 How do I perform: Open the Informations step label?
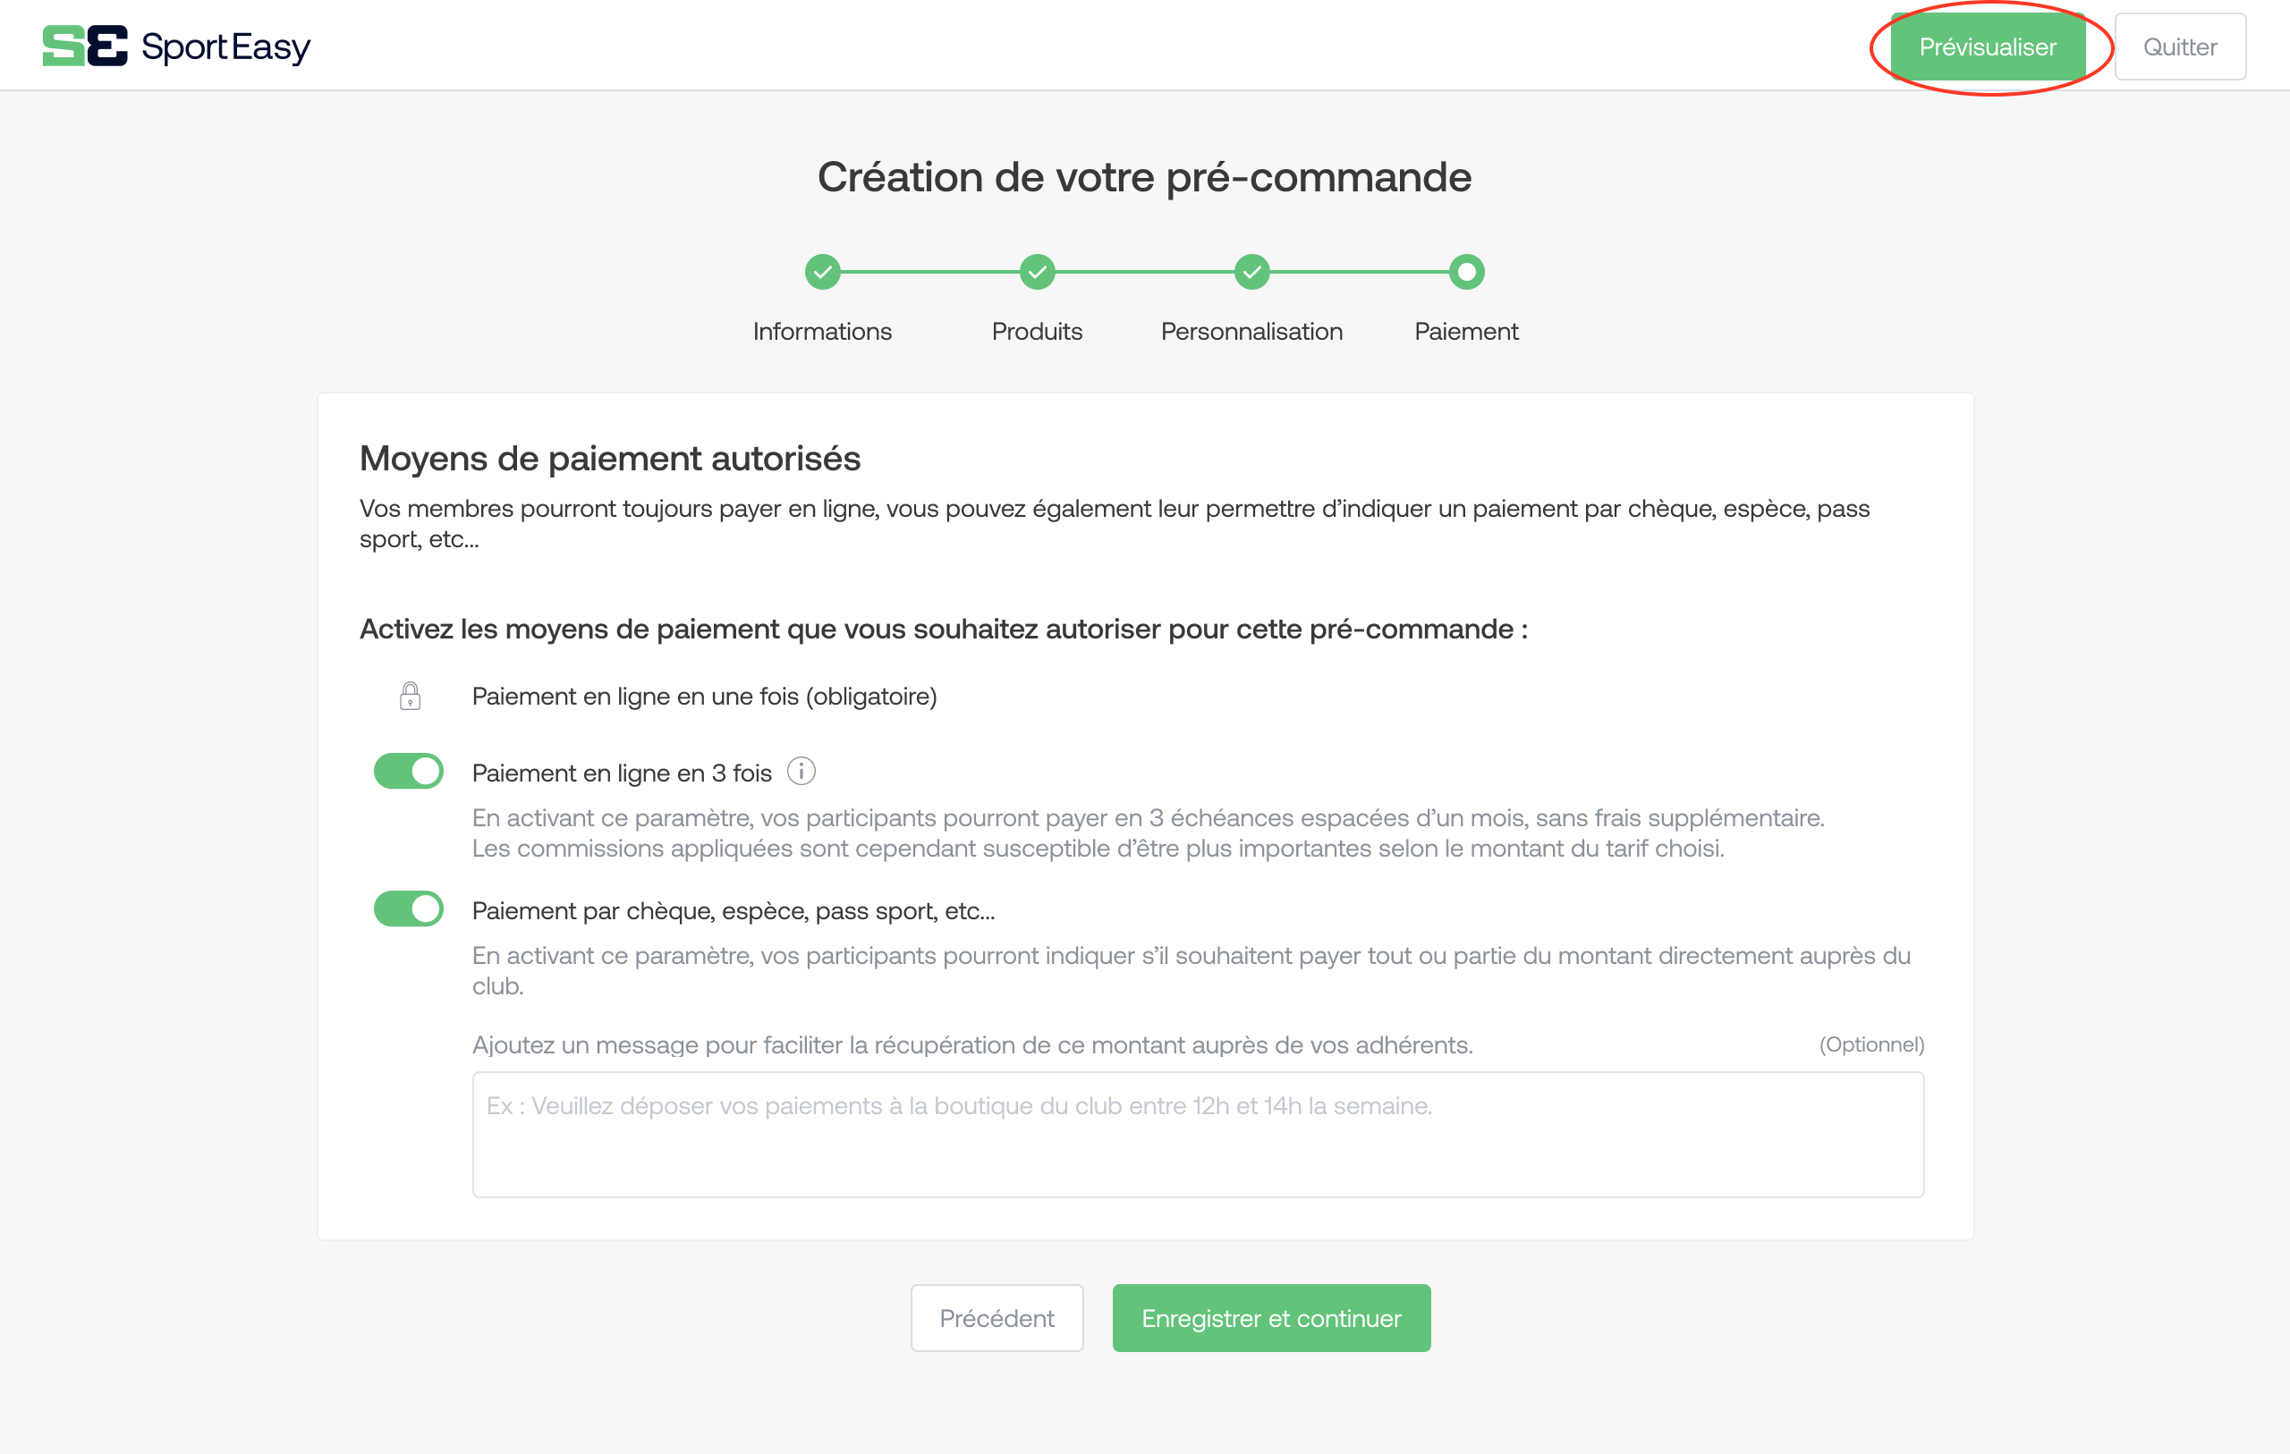(x=822, y=331)
